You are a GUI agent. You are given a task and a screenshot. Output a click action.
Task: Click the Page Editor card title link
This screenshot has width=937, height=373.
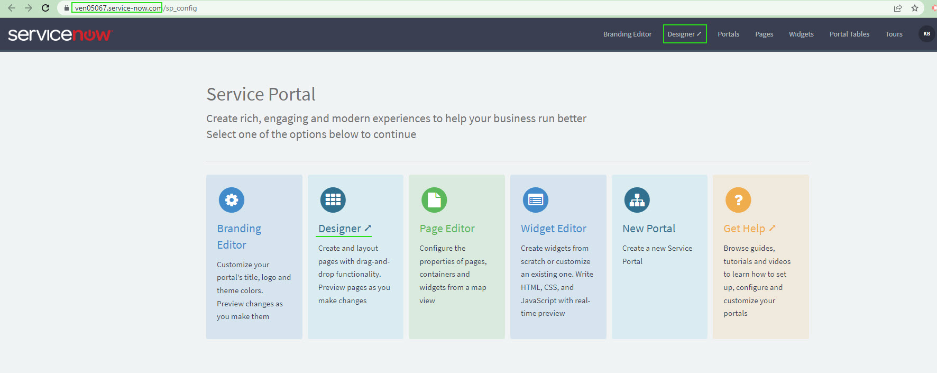447,229
